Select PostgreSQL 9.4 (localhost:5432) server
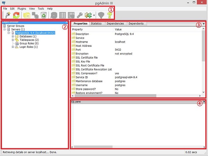The height and width of the screenshot is (156, 208). coord(35,33)
